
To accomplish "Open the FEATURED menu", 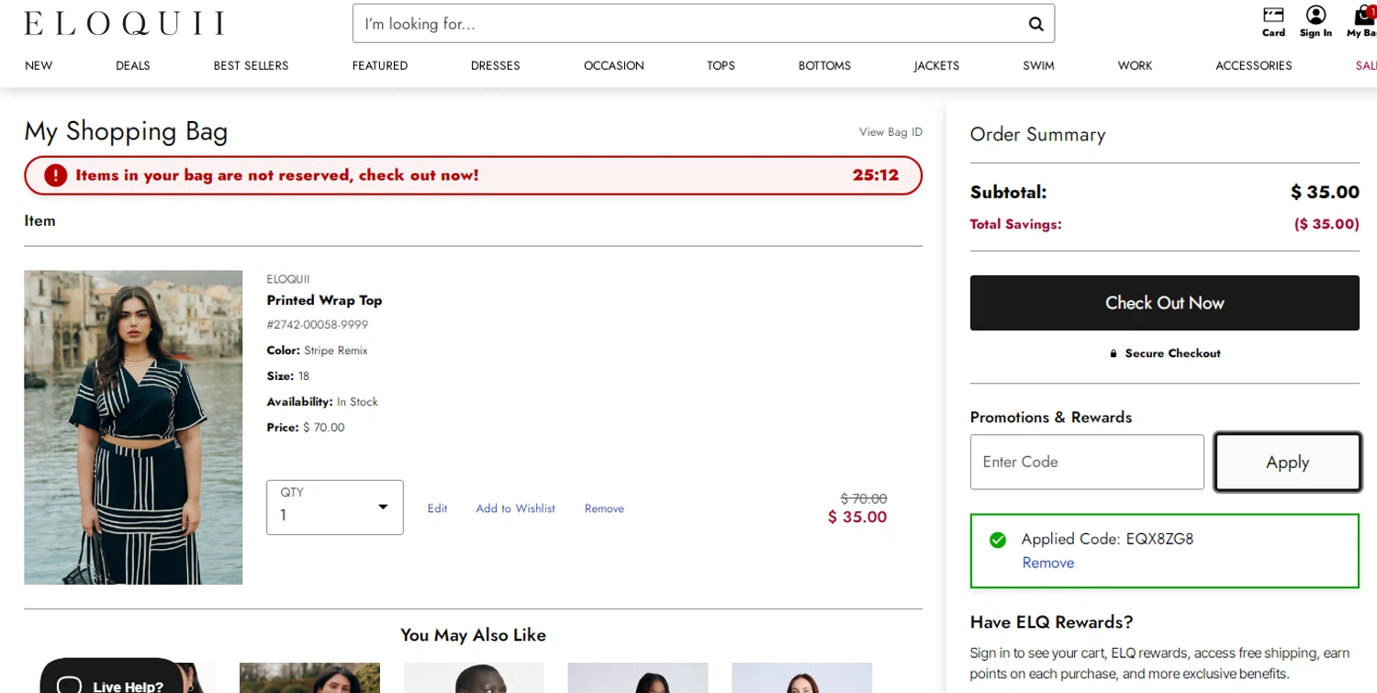I will [380, 66].
